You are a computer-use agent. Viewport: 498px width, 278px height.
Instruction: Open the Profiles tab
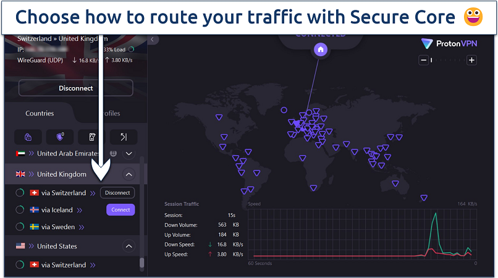(109, 114)
